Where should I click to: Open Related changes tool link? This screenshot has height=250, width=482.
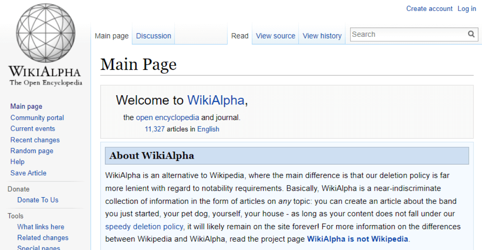pyautogui.click(x=43, y=238)
